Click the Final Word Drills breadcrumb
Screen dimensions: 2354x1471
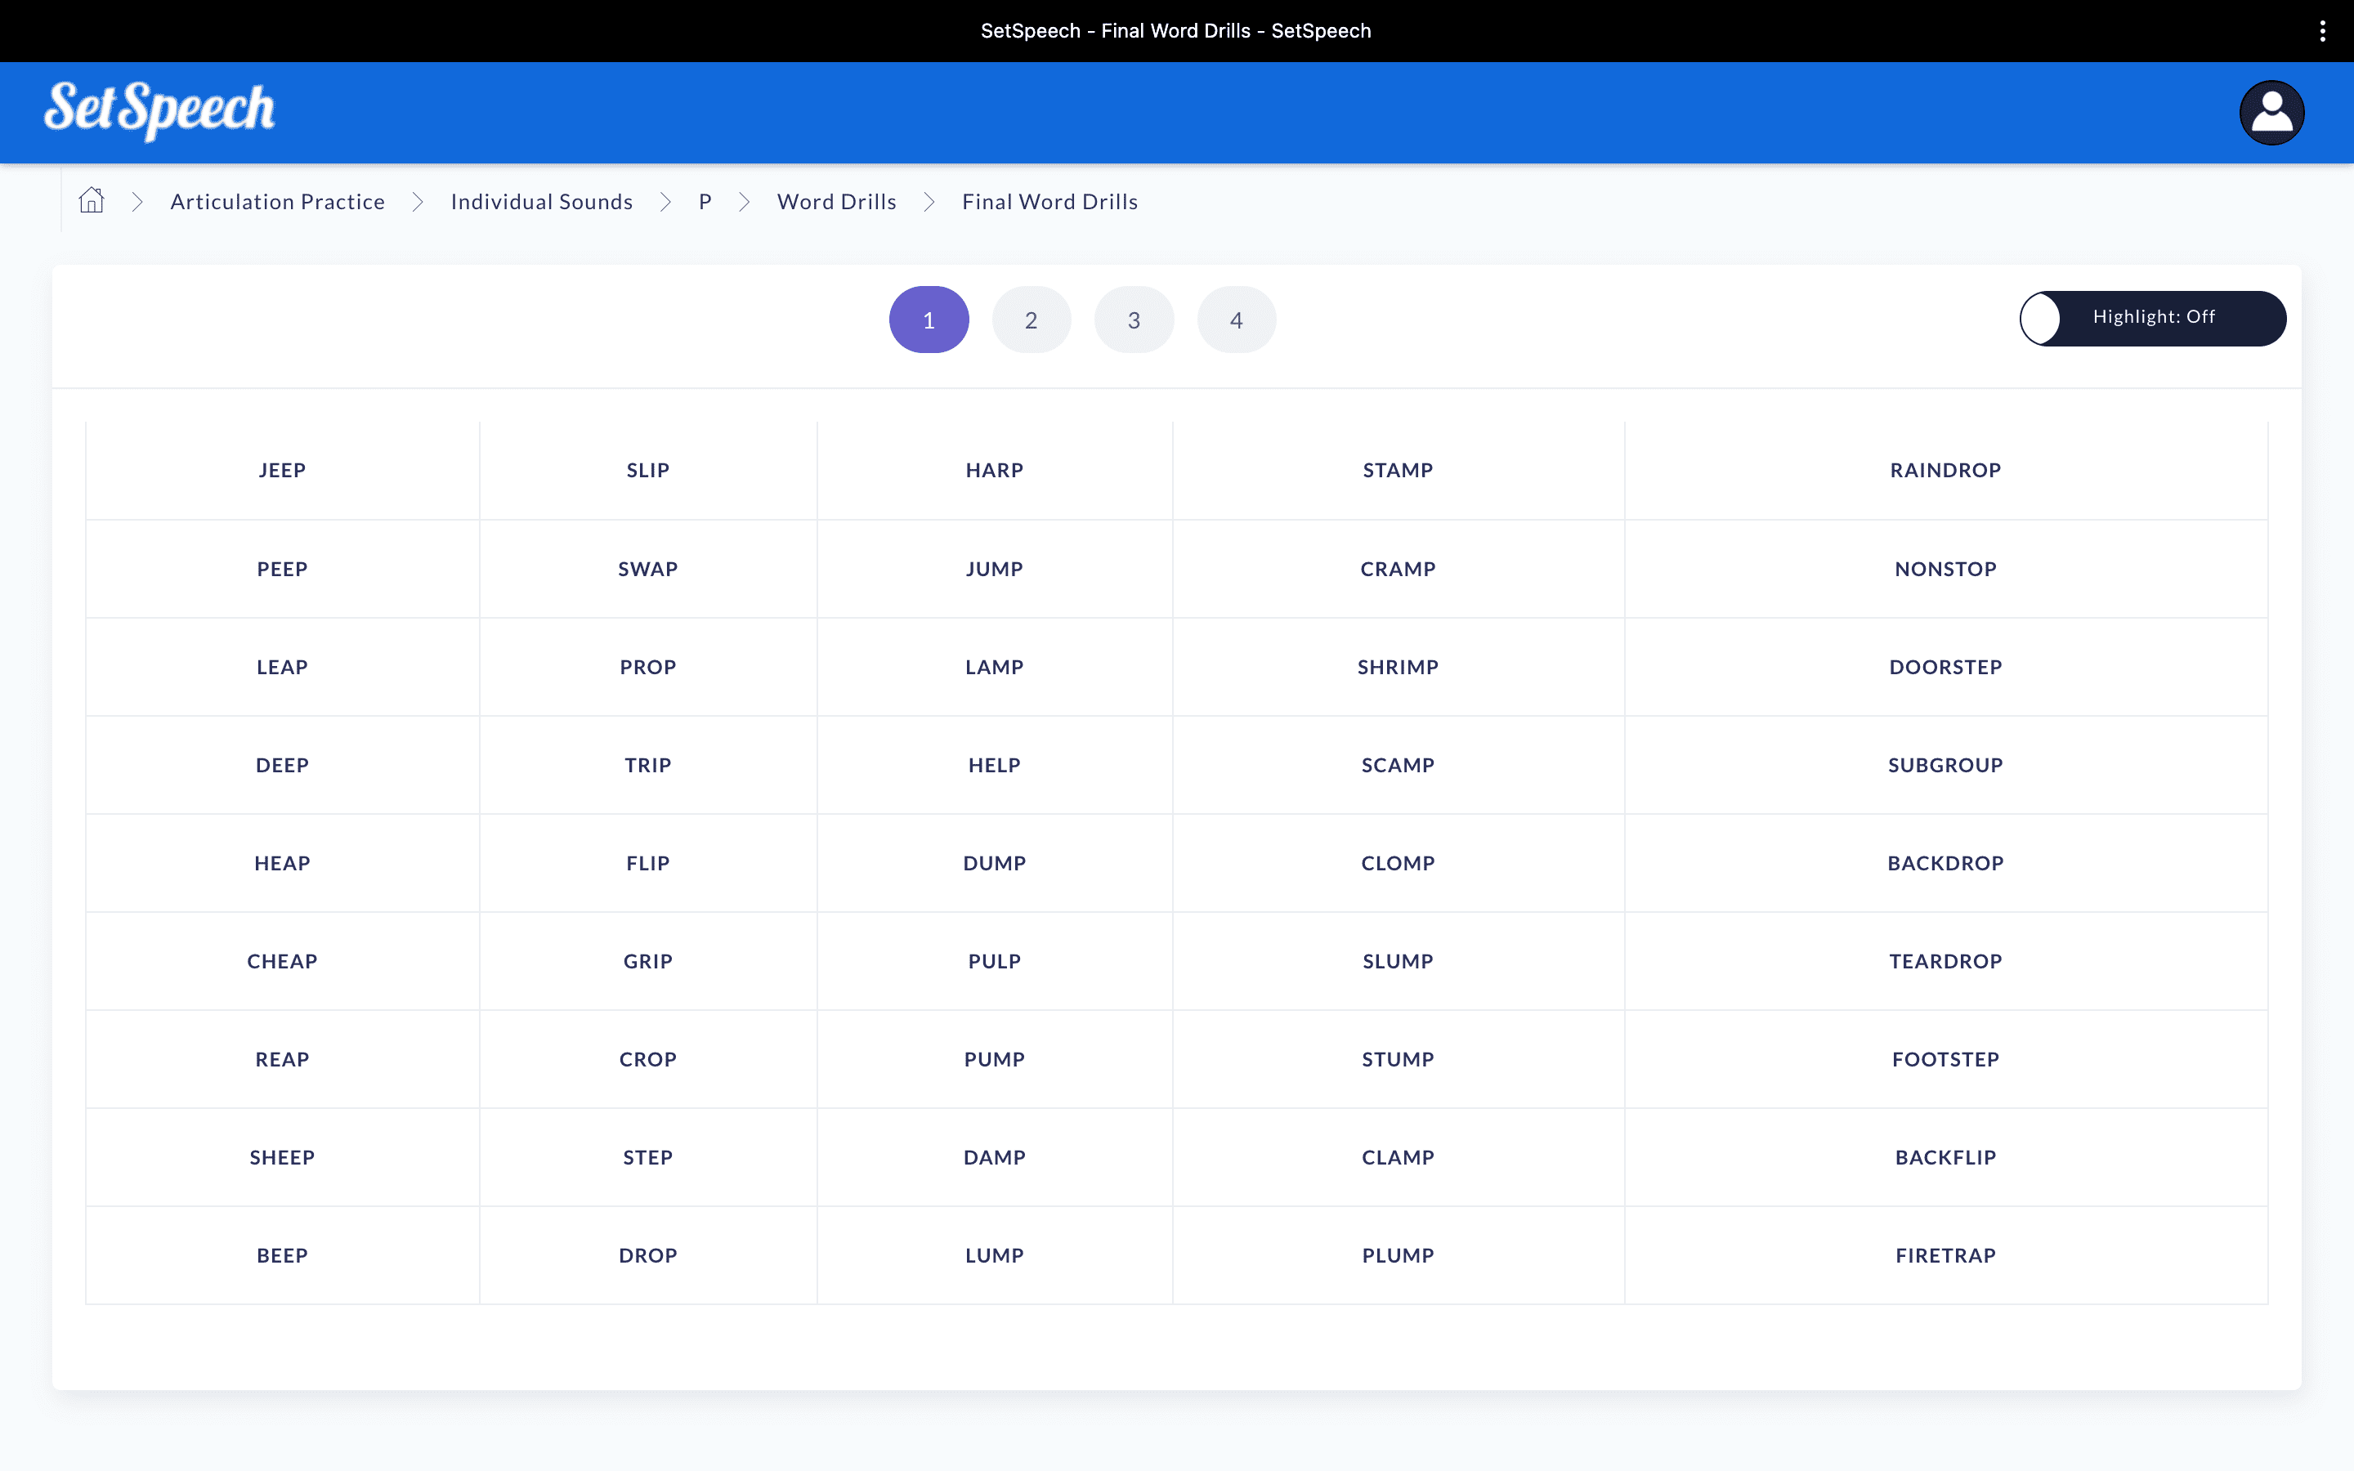tap(1049, 201)
